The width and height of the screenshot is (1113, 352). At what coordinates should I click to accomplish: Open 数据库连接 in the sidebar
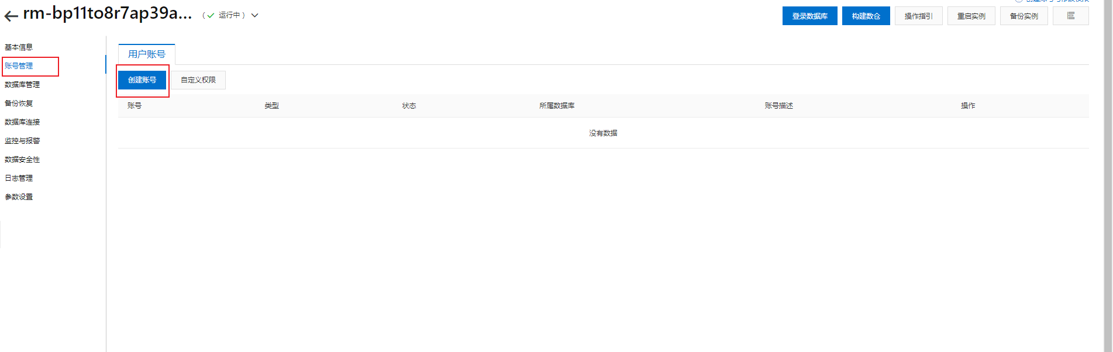(22, 122)
